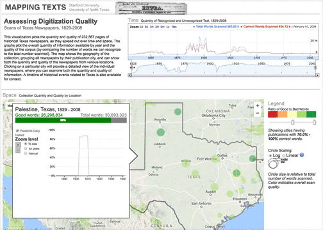
Task: Set timeline zoom to Max
Action: (174, 27)
